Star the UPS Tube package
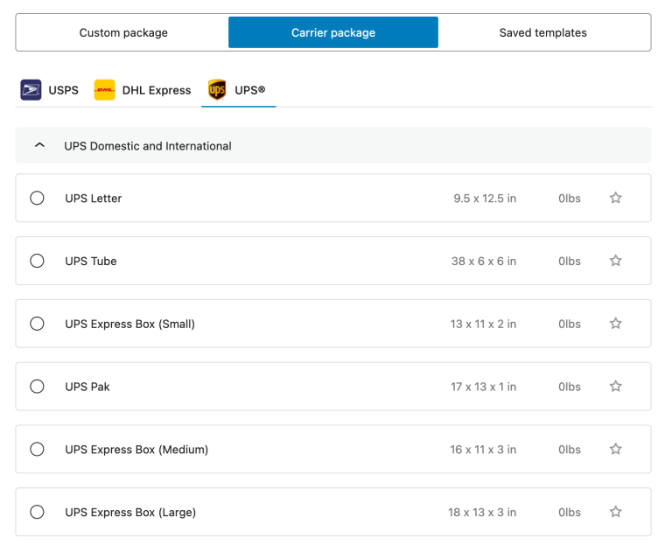Image resolution: width=672 pixels, height=559 pixels. point(615,261)
